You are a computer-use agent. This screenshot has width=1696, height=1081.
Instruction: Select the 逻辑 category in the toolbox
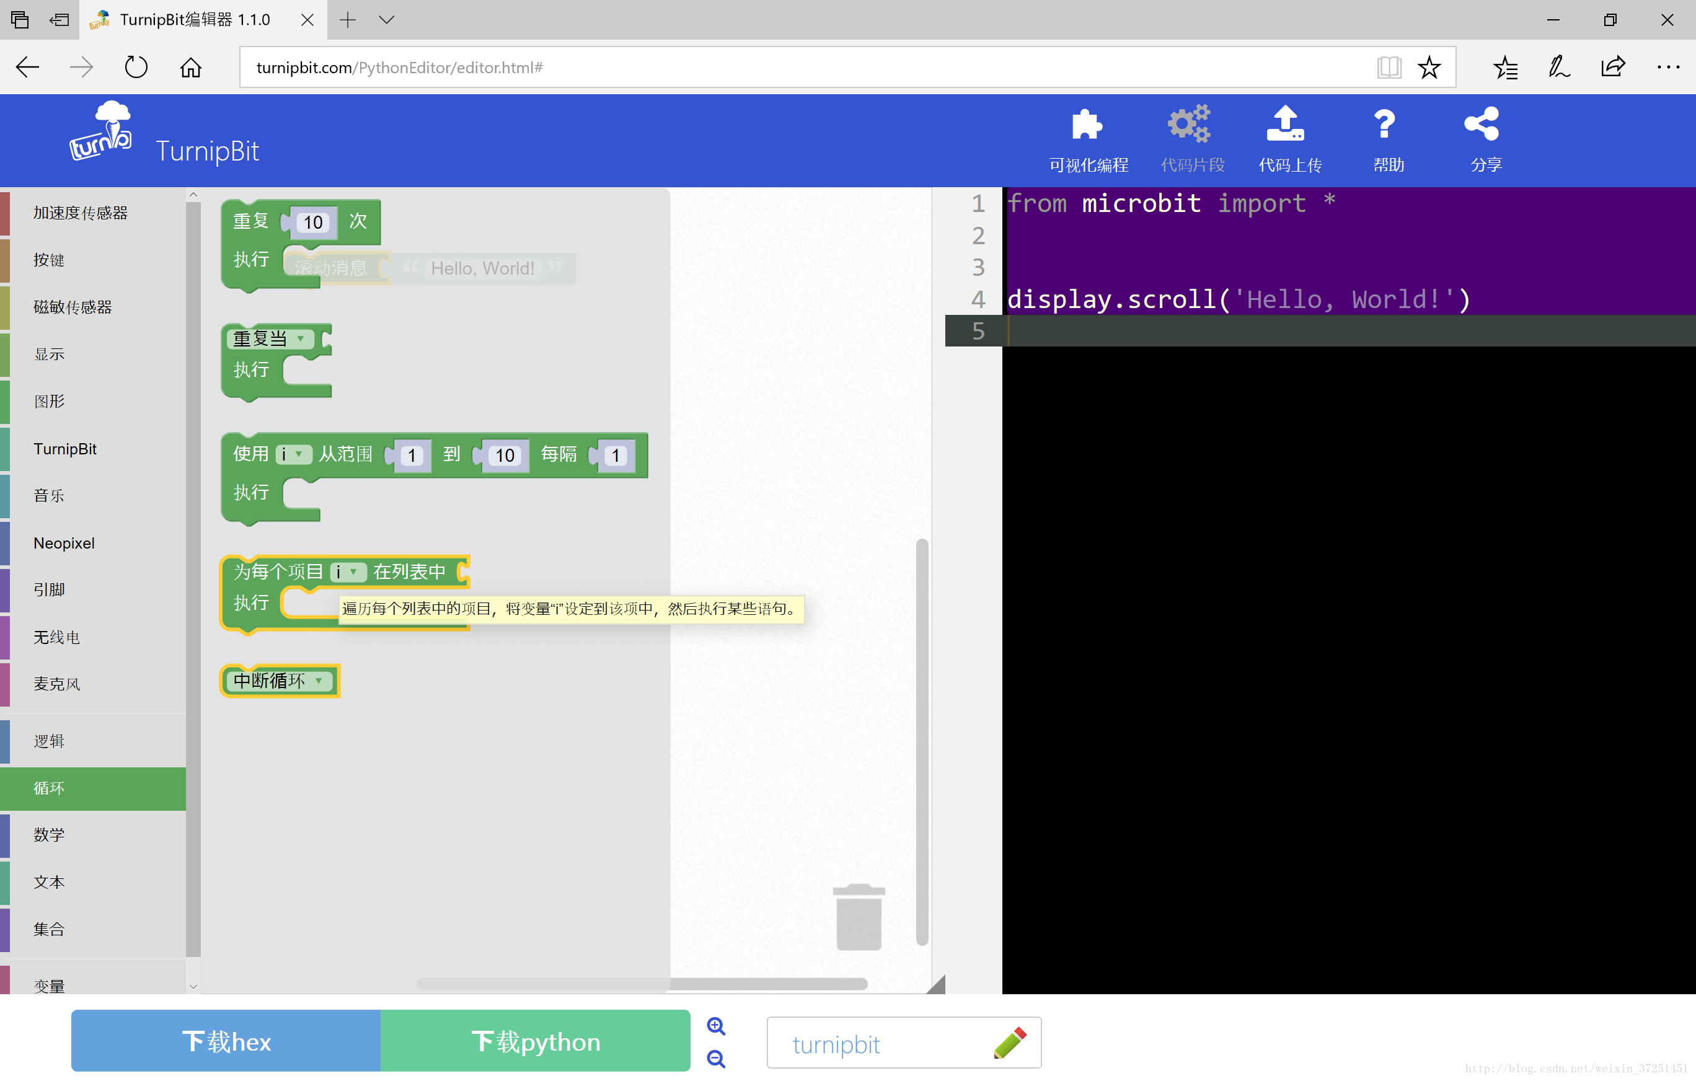[x=50, y=741]
